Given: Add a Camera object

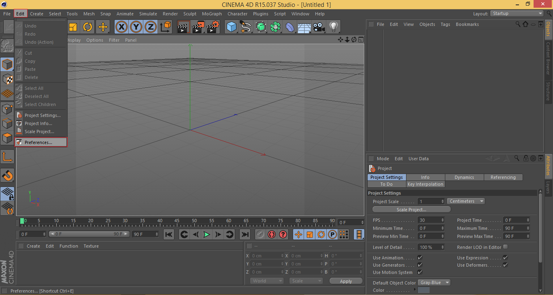Looking at the screenshot, I should 319,27.
